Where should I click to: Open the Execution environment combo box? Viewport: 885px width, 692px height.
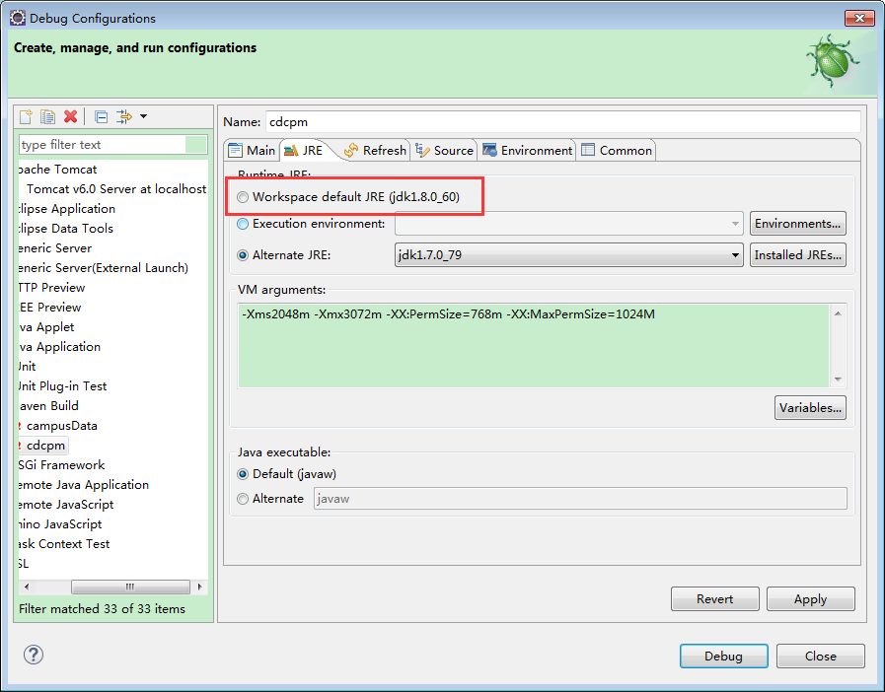point(733,225)
